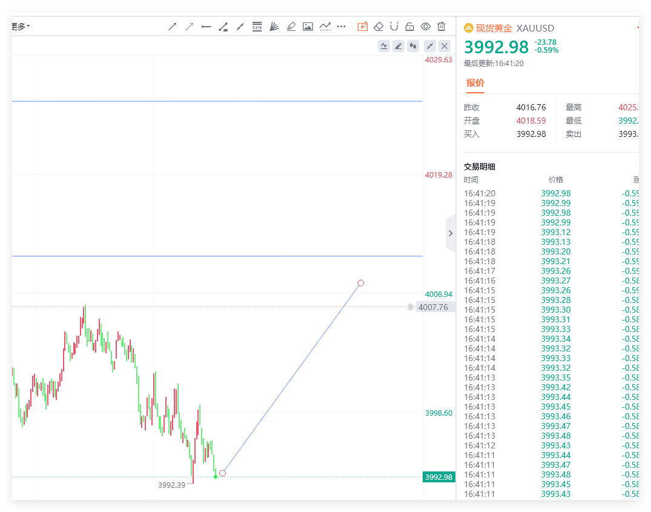This screenshot has height=512, width=651.
Task: Switch to the 报价 tab
Action: point(475,82)
